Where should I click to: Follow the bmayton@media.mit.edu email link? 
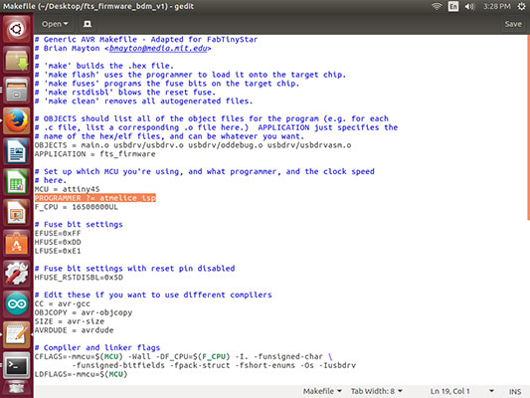coord(158,49)
